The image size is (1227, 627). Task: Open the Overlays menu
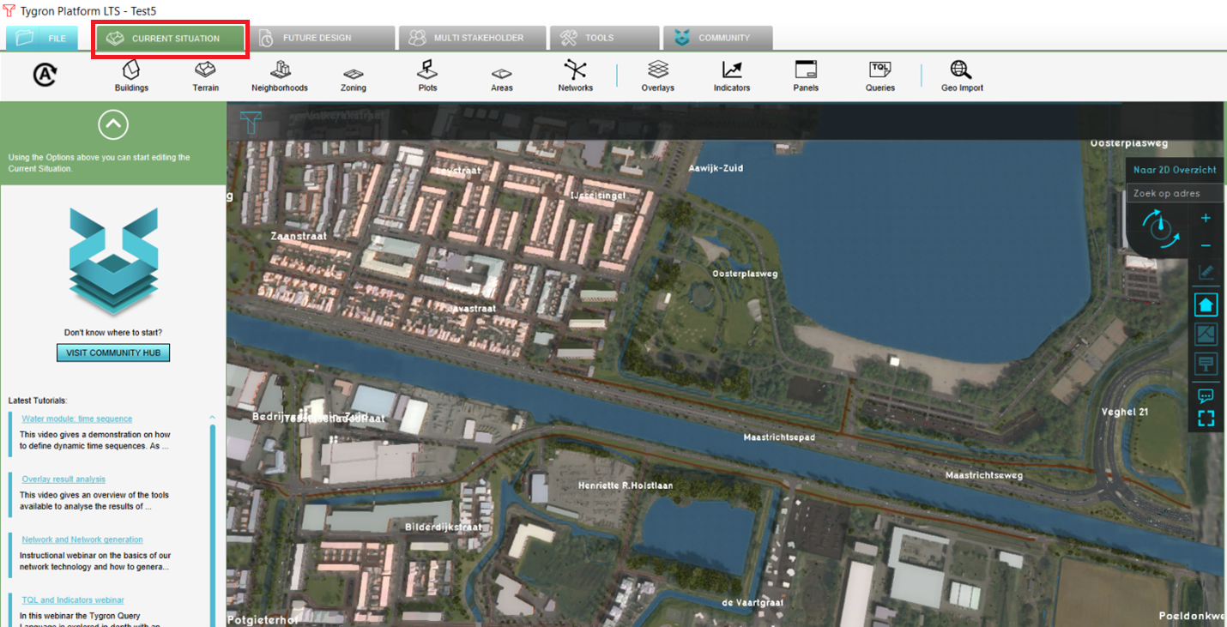point(658,75)
